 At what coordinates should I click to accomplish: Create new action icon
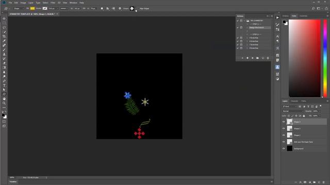point(263,58)
